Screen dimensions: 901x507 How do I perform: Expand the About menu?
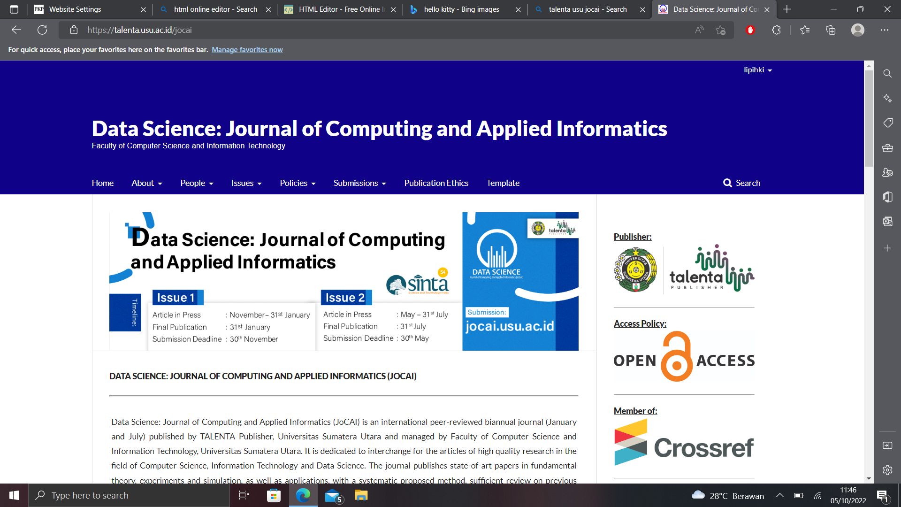click(147, 183)
